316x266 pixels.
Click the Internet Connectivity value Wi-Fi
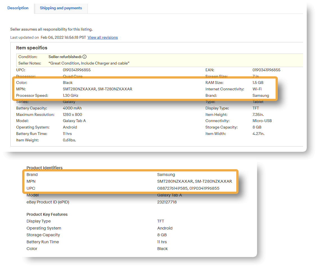[x=257, y=89]
